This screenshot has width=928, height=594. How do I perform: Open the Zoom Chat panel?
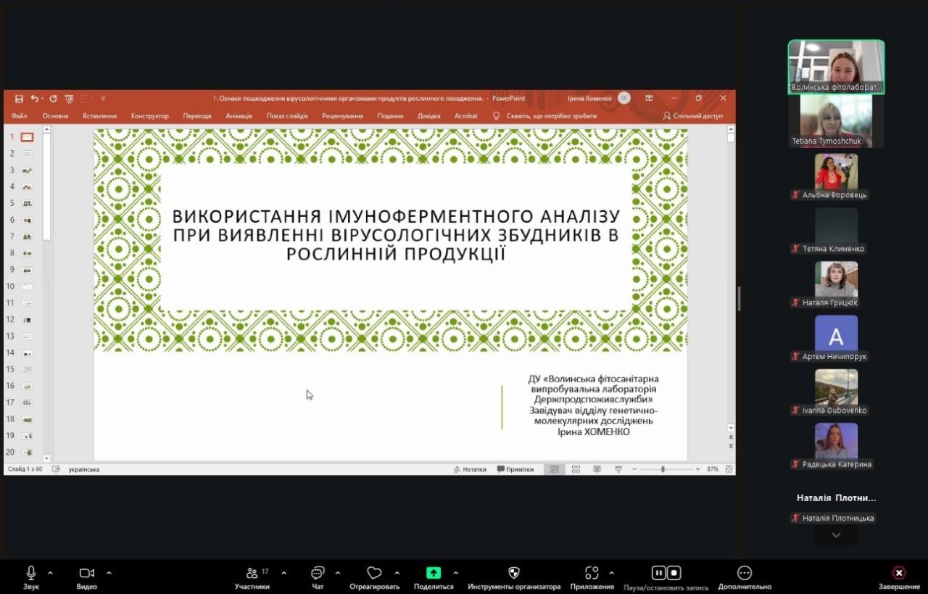(x=317, y=574)
